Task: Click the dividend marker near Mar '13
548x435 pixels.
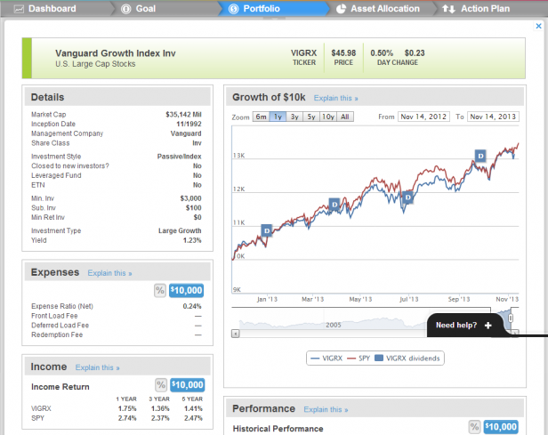Action: (334, 204)
